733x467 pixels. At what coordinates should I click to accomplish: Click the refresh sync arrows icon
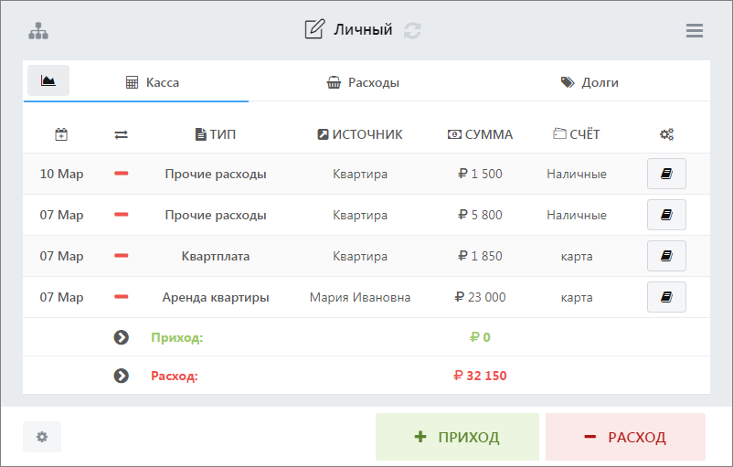pyautogui.click(x=413, y=30)
